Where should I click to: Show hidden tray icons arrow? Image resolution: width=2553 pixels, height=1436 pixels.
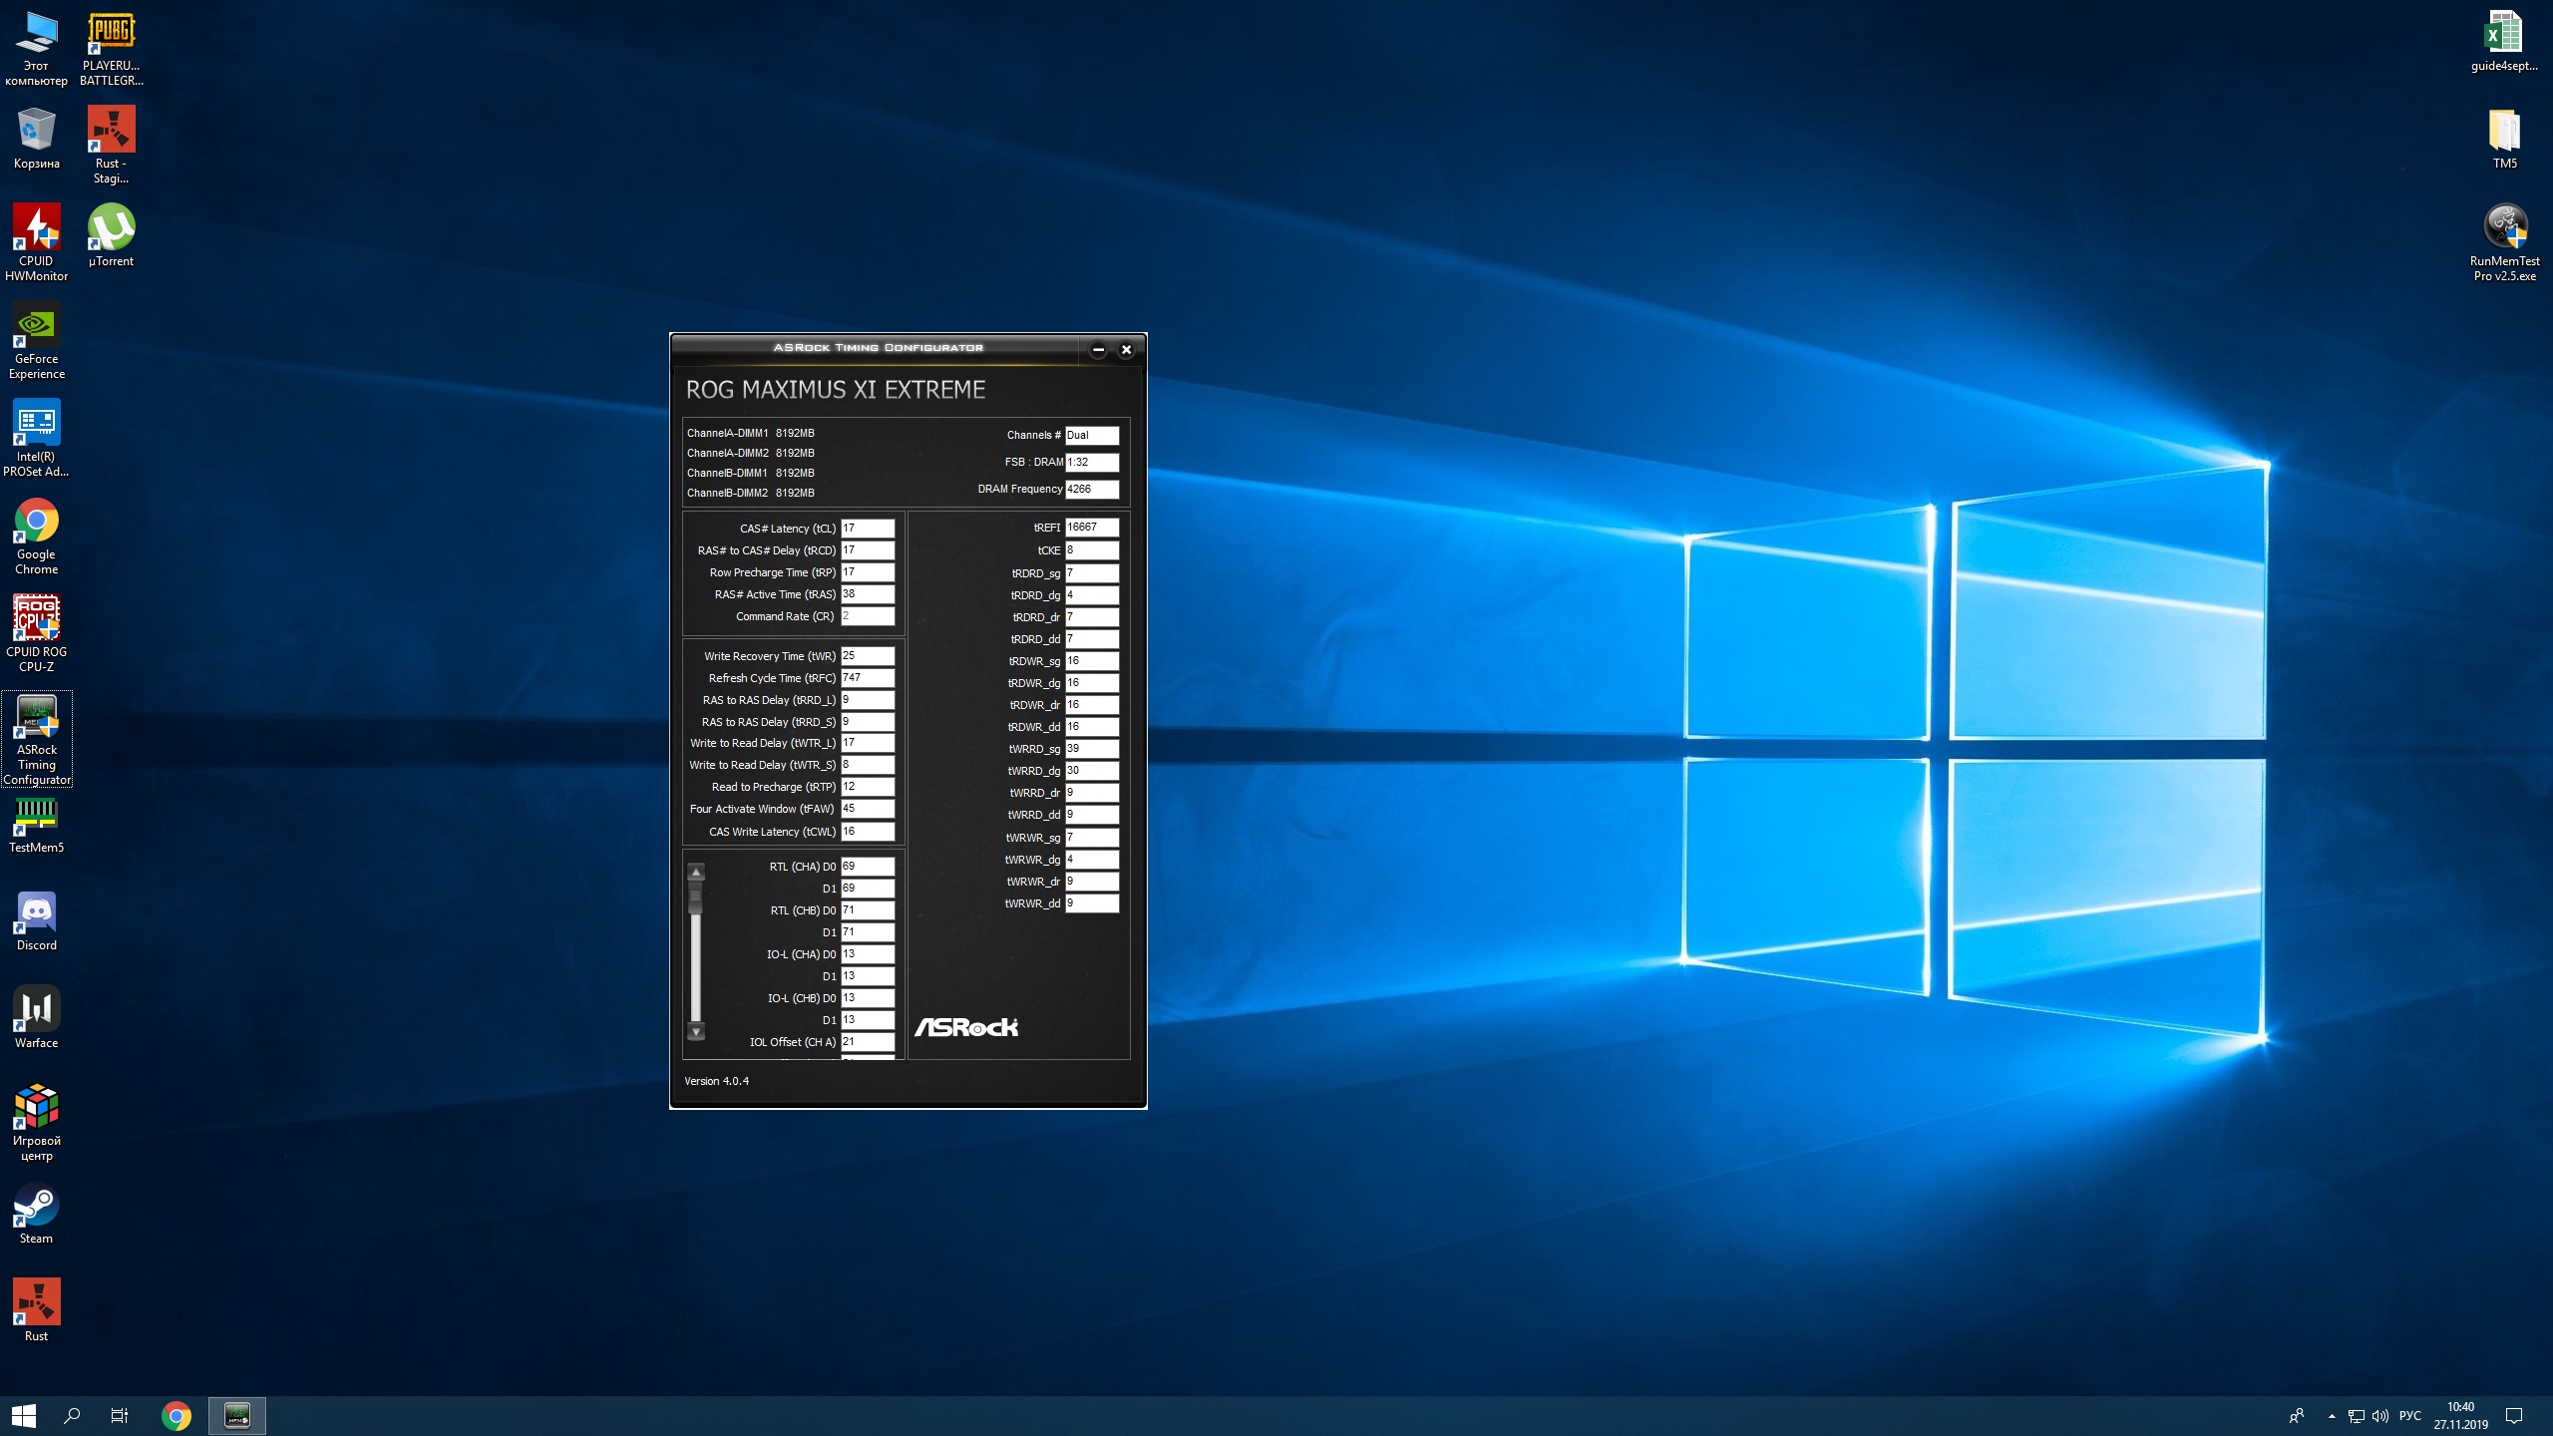pos(2332,1416)
